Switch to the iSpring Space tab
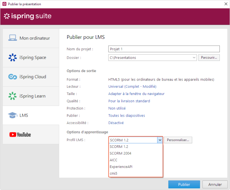This screenshot has height=190, width=230. [x=31, y=58]
